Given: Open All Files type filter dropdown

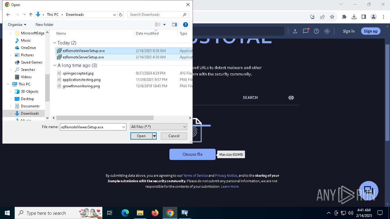Looking at the screenshot, I should point(158,127).
